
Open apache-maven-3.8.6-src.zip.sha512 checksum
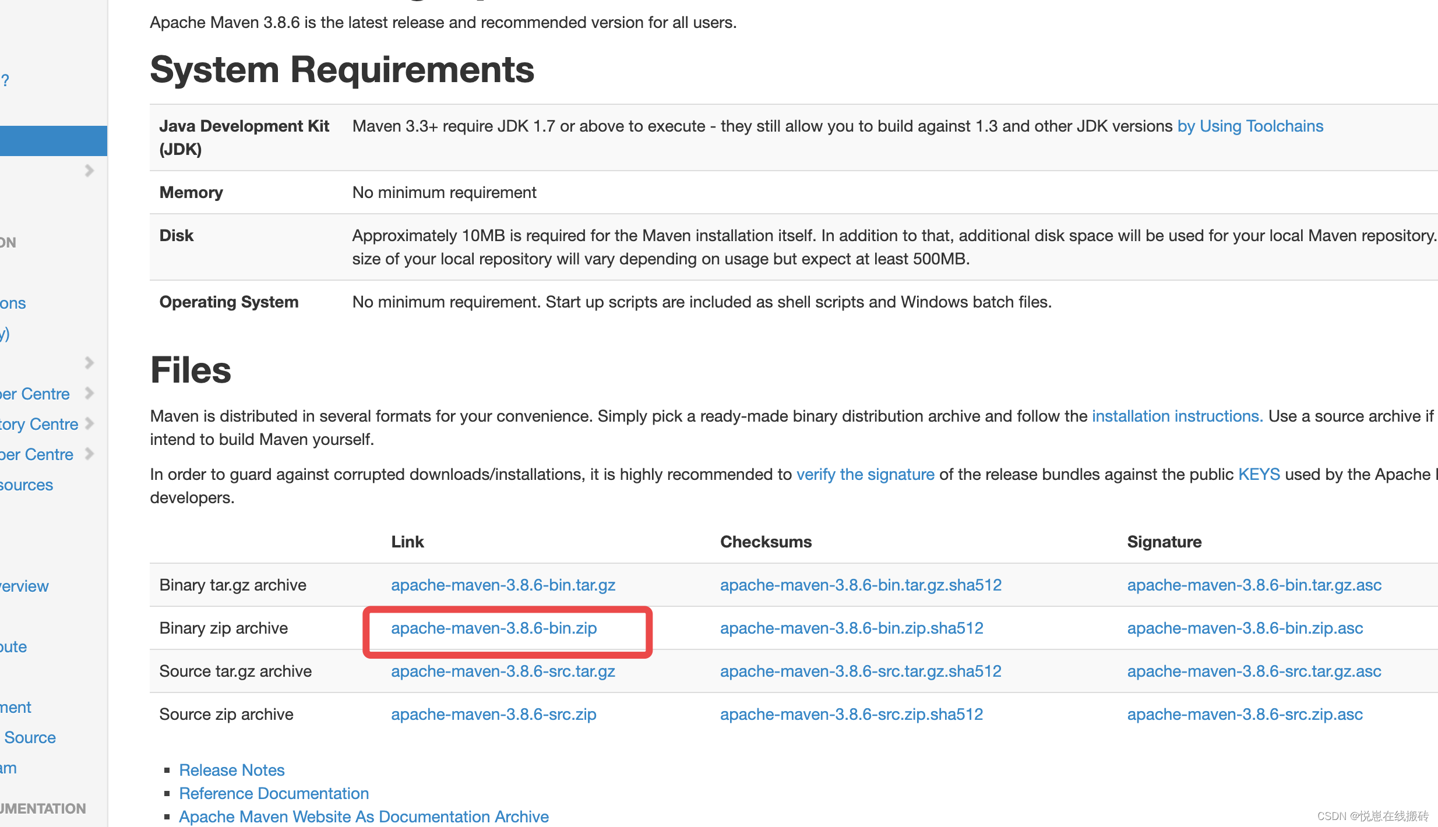point(851,714)
